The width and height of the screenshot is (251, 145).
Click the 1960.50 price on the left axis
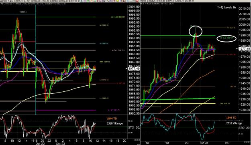pyautogui.click(x=134, y=113)
